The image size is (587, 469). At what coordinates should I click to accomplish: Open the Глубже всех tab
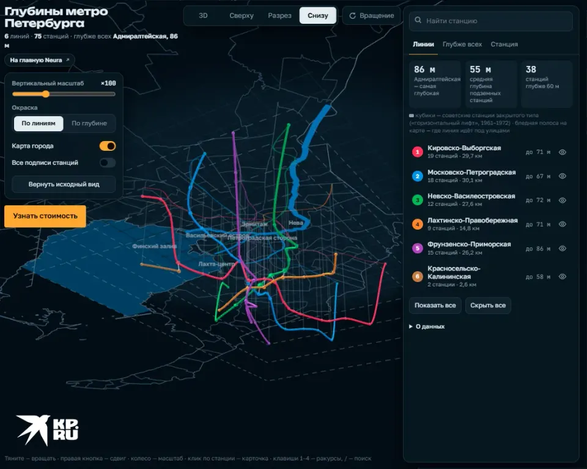tap(462, 44)
